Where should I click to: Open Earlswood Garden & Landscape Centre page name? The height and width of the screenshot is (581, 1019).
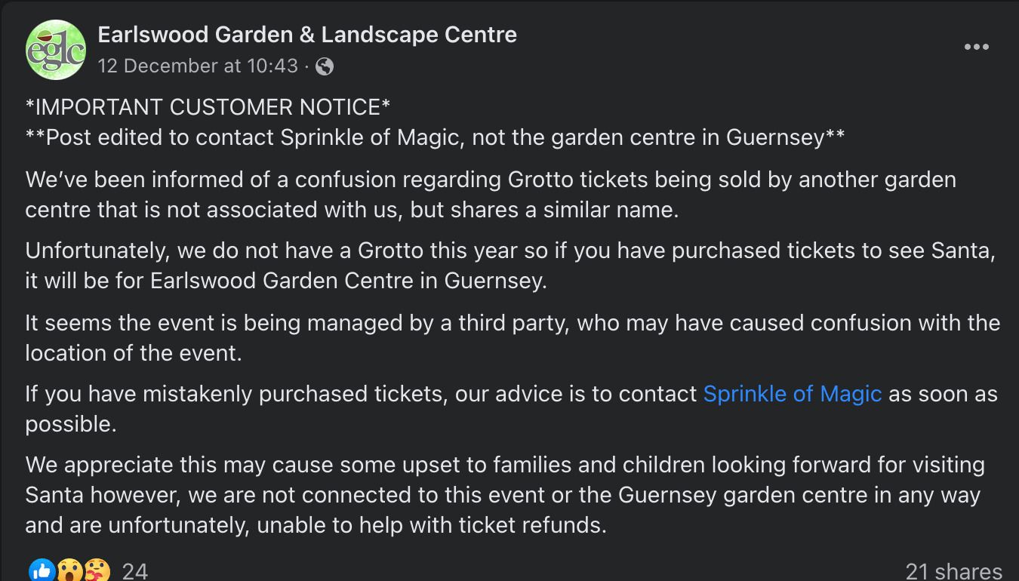pos(307,34)
